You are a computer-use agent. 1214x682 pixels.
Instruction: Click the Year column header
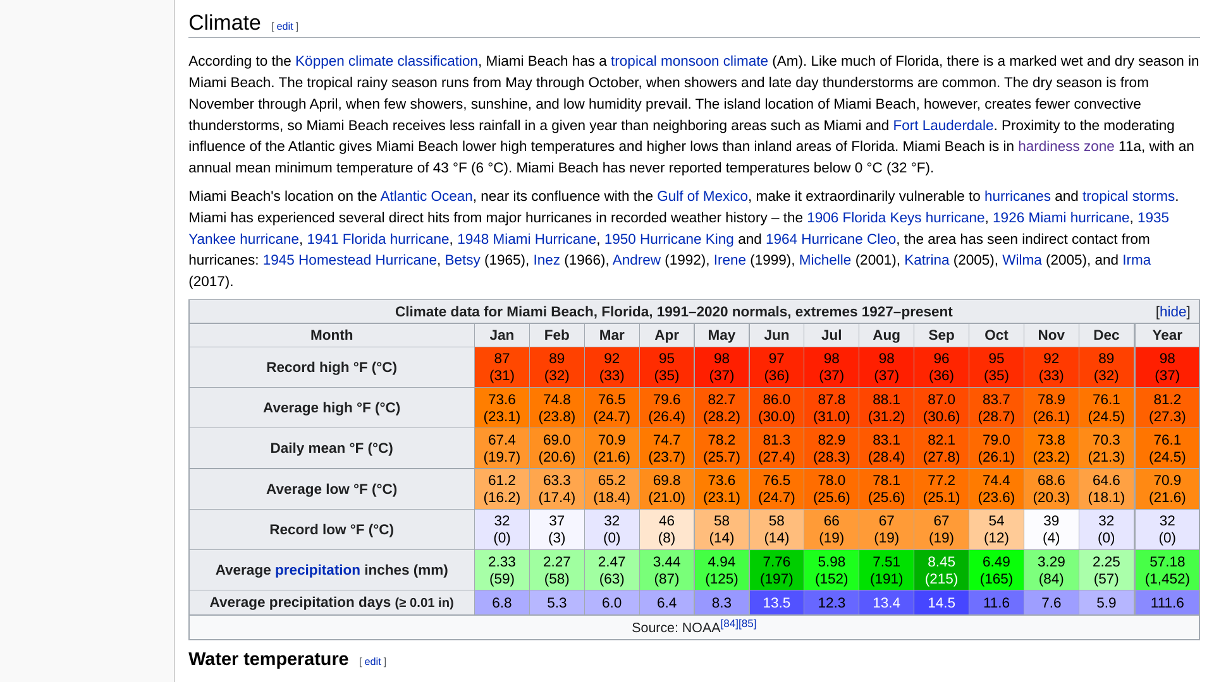tap(1167, 335)
